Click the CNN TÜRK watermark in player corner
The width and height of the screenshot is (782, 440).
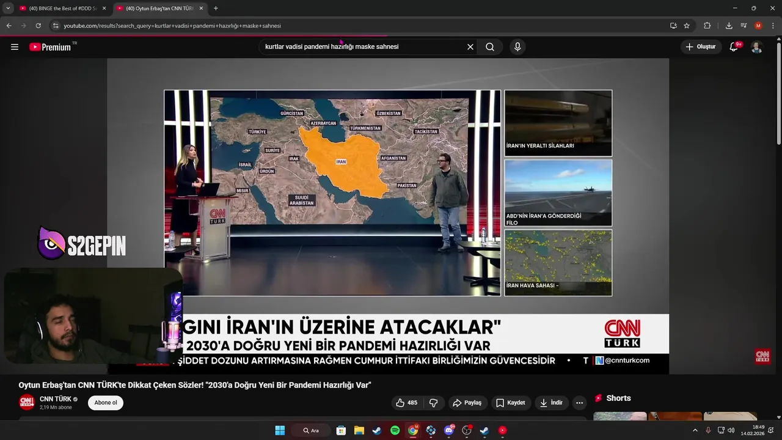pyautogui.click(x=762, y=356)
